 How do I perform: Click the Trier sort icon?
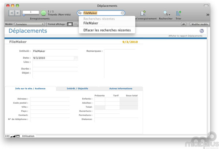(178, 13)
